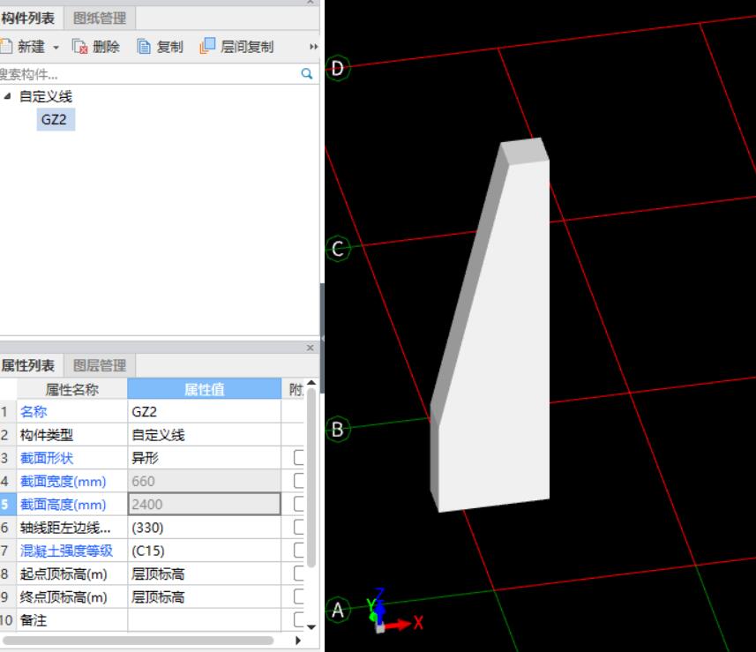Toggle the 截面高度 attach checkbox
The width and height of the screenshot is (756, 652).
(x=299, y=504)
